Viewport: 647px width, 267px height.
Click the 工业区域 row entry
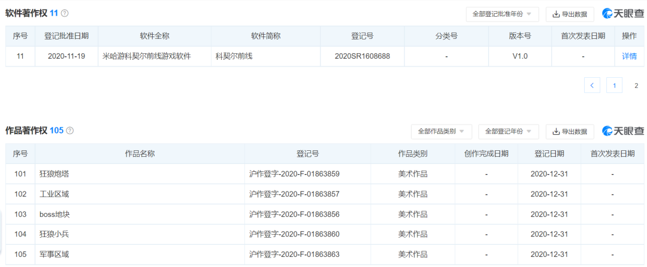(x=55, y=195)
